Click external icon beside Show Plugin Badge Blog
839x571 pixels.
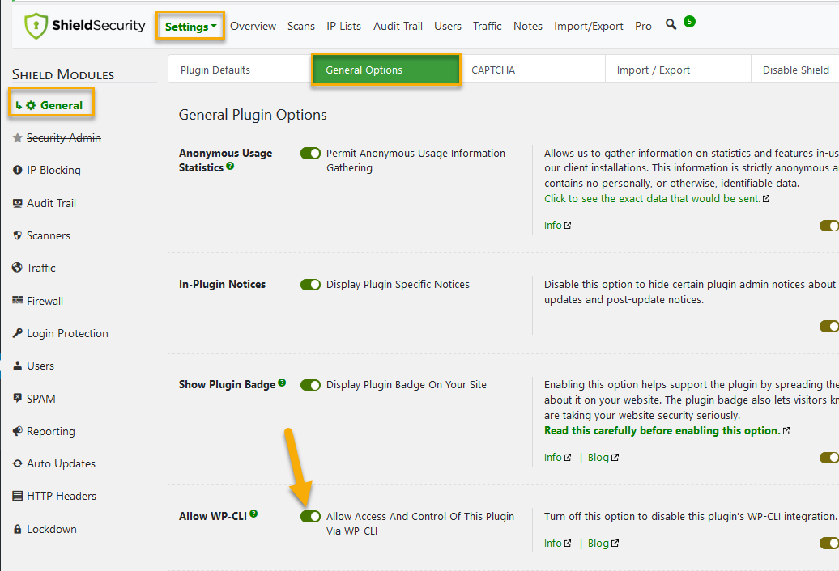tap(615, 458)
